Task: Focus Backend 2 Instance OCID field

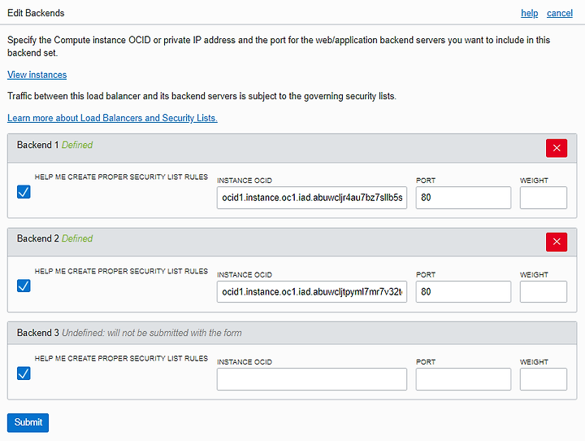Action: [312, 292]
